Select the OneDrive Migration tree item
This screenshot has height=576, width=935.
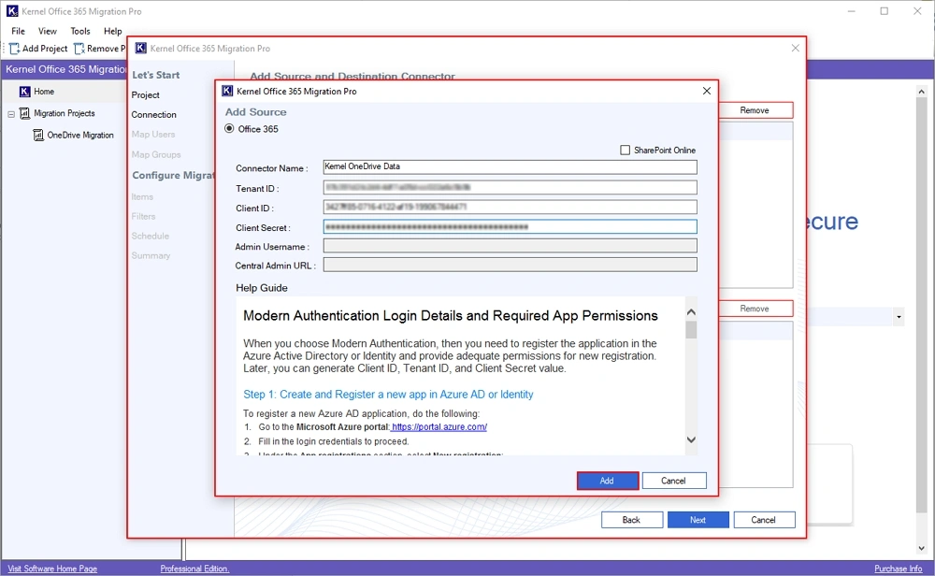pos(80,136)
